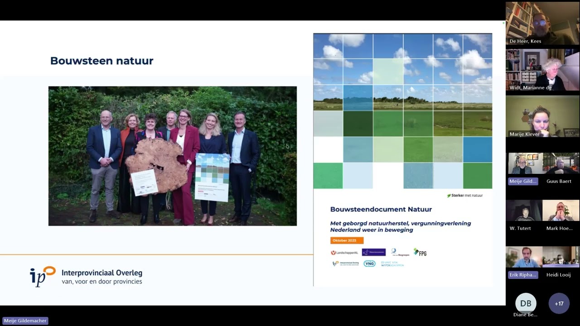Click 'Met geborgd natuurherstel, vergunningverlening' subtitle line

401,223
